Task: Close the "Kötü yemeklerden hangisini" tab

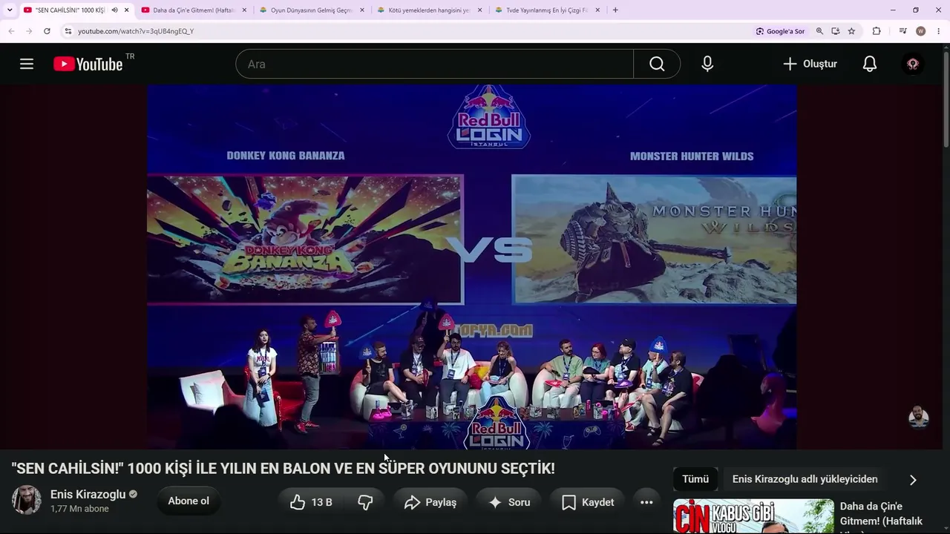Action: click(x=480, y=10)
